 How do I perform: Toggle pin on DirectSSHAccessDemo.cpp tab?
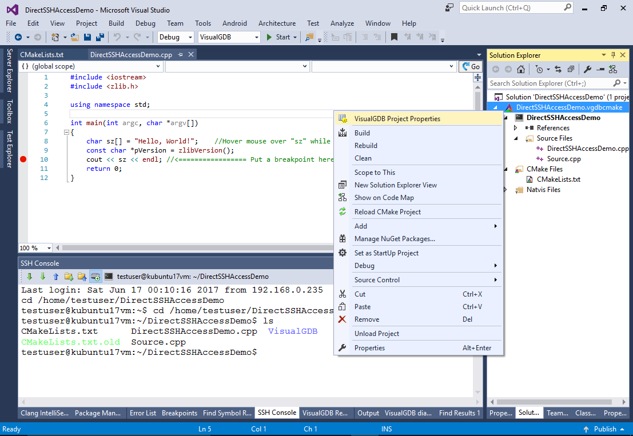point(181,54)
